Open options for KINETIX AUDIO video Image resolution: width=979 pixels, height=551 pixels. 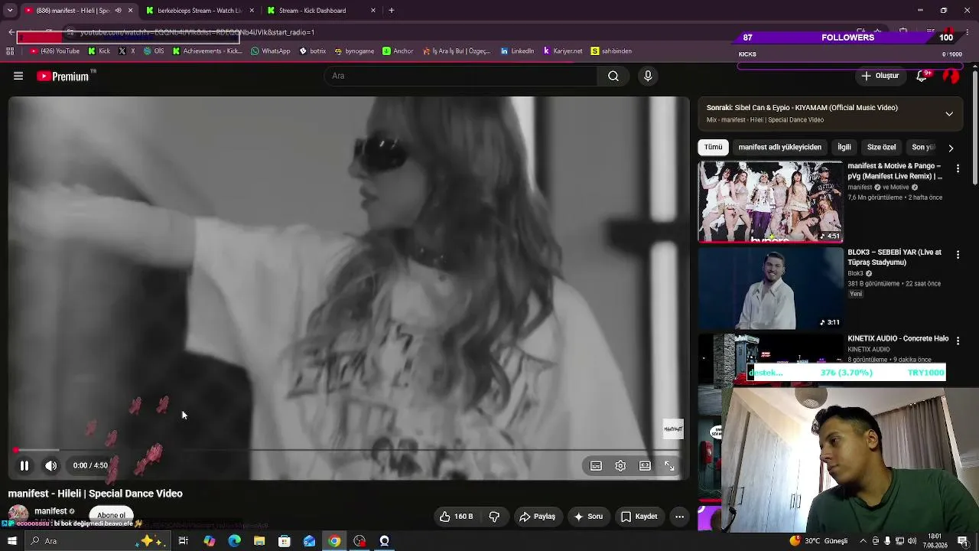(958, 341)
